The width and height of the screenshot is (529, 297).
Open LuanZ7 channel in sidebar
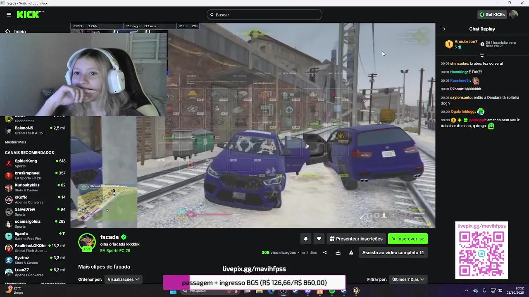coord(35,272)
